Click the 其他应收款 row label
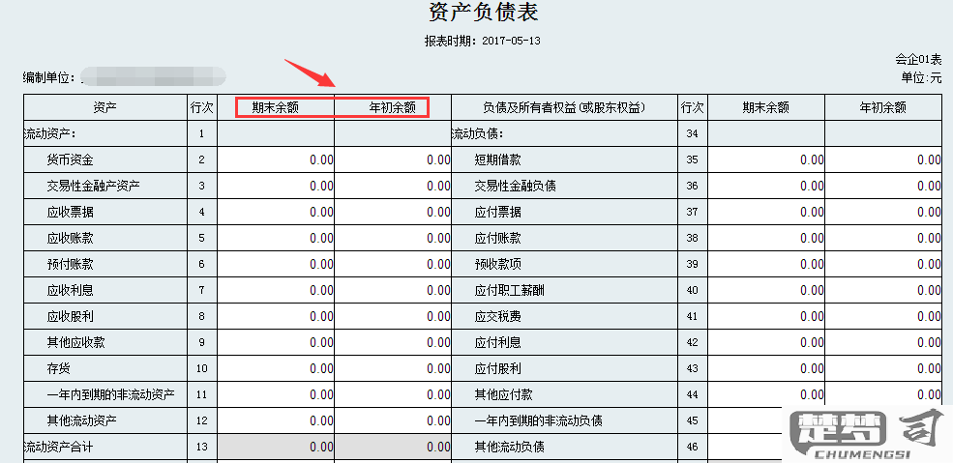953x463 pixels. [76, 342]
